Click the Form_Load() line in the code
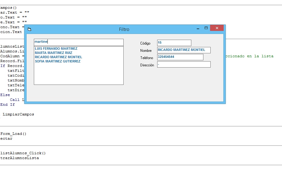 pos(14,134)
